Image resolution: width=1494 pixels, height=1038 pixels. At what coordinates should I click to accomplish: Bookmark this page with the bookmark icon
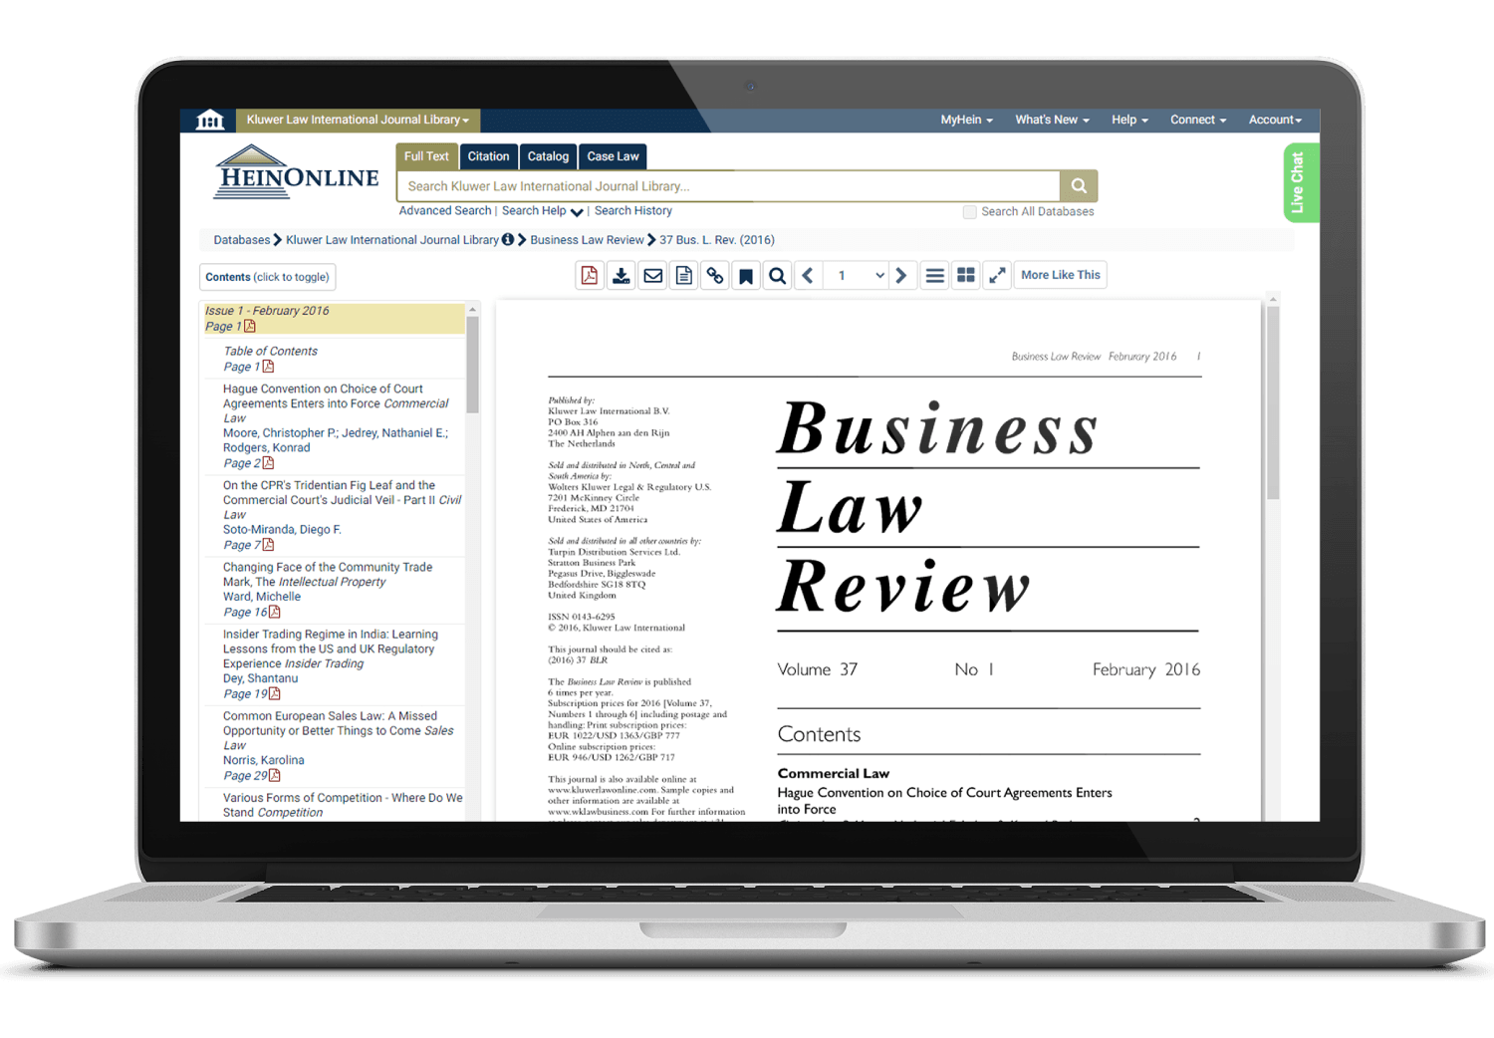pyautogui.click(x=746, y=276)
